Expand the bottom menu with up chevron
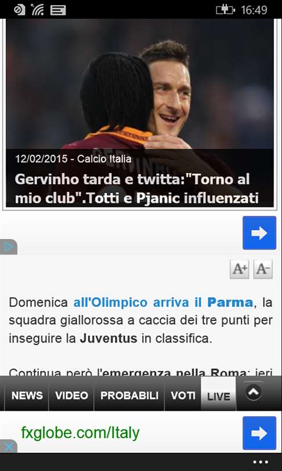The height and width of the screenshot is (471, 282). click(254, 391)
